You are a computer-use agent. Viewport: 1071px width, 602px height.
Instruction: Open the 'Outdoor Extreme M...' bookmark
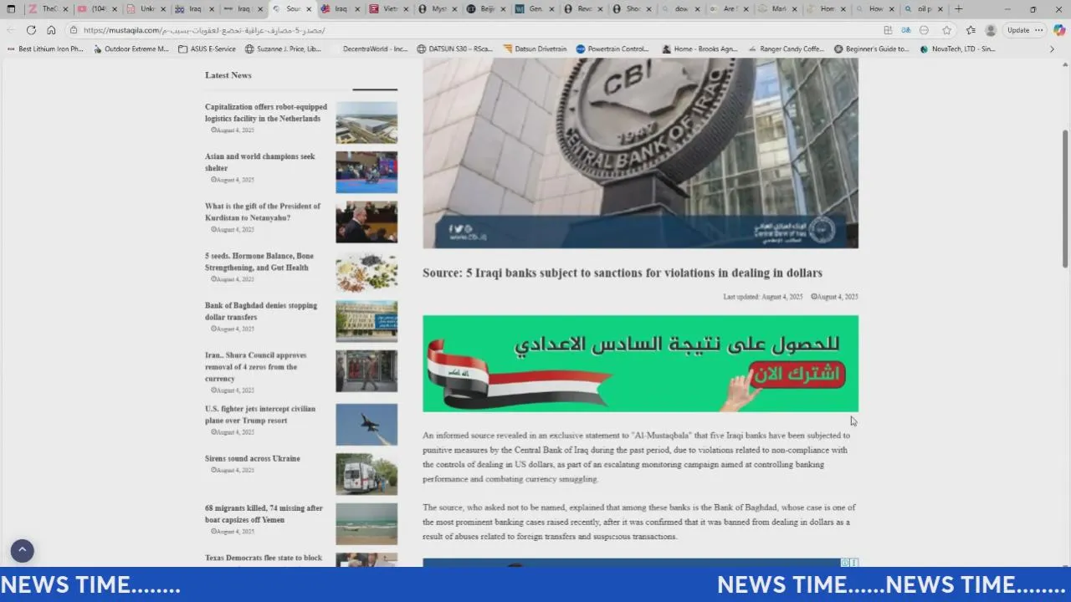[x=131, y=49]
